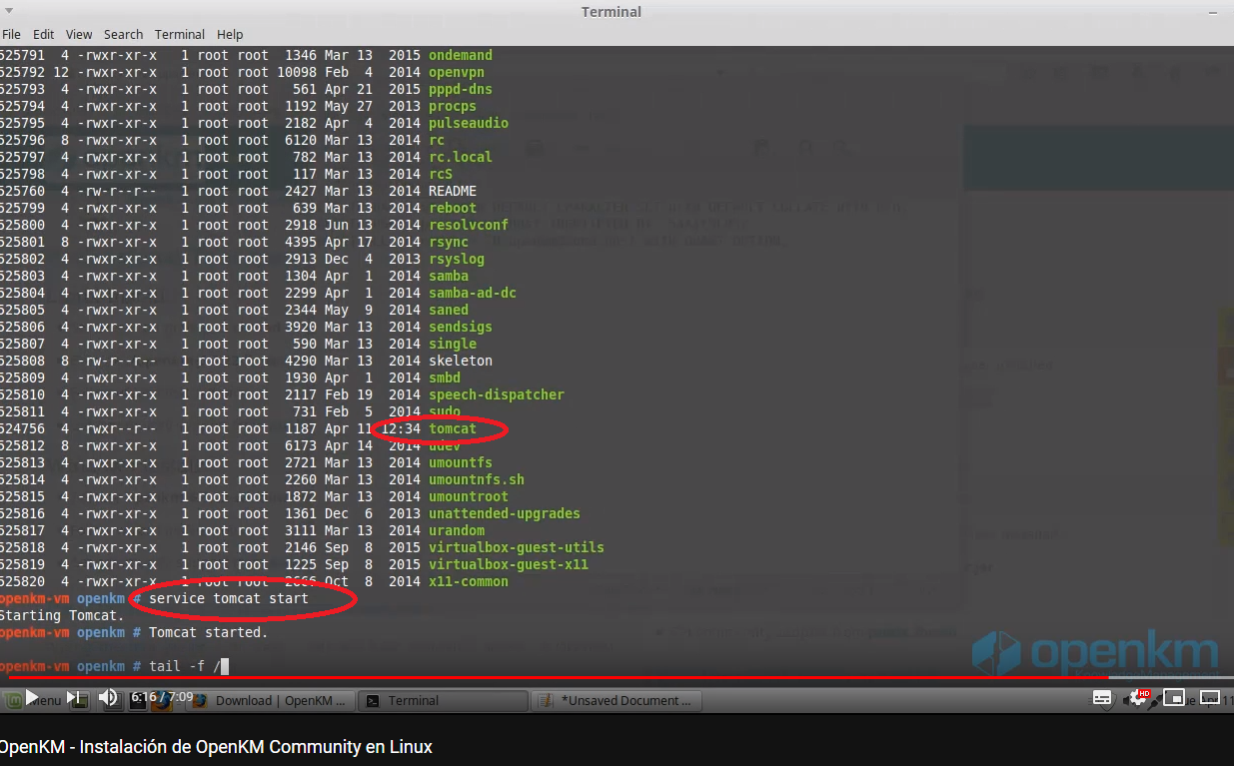Toggle subtitles with the captions icon

pos(1102,698)
